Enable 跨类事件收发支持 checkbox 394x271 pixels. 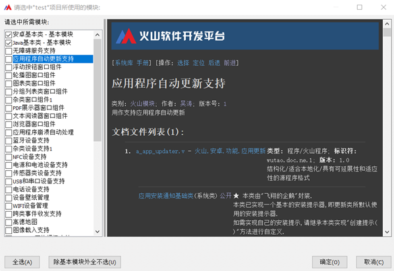9,214
